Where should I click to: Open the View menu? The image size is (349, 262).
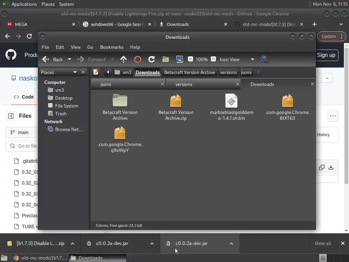coord(76,47)
